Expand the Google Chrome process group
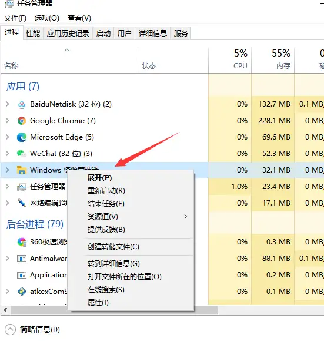The width and height of the screenshot is (324, 341). coord(8,121)
